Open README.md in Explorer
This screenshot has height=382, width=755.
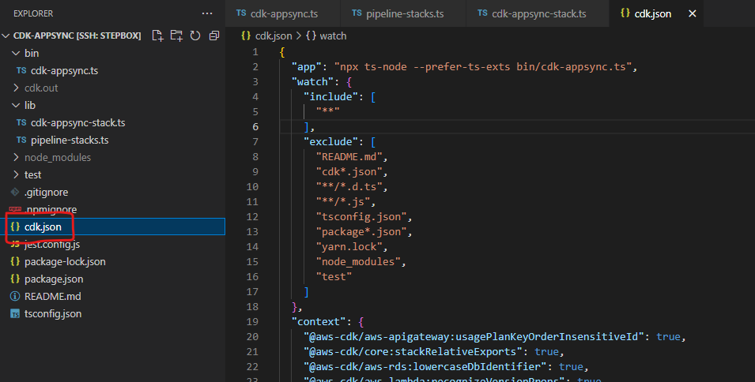coord(53,297)
